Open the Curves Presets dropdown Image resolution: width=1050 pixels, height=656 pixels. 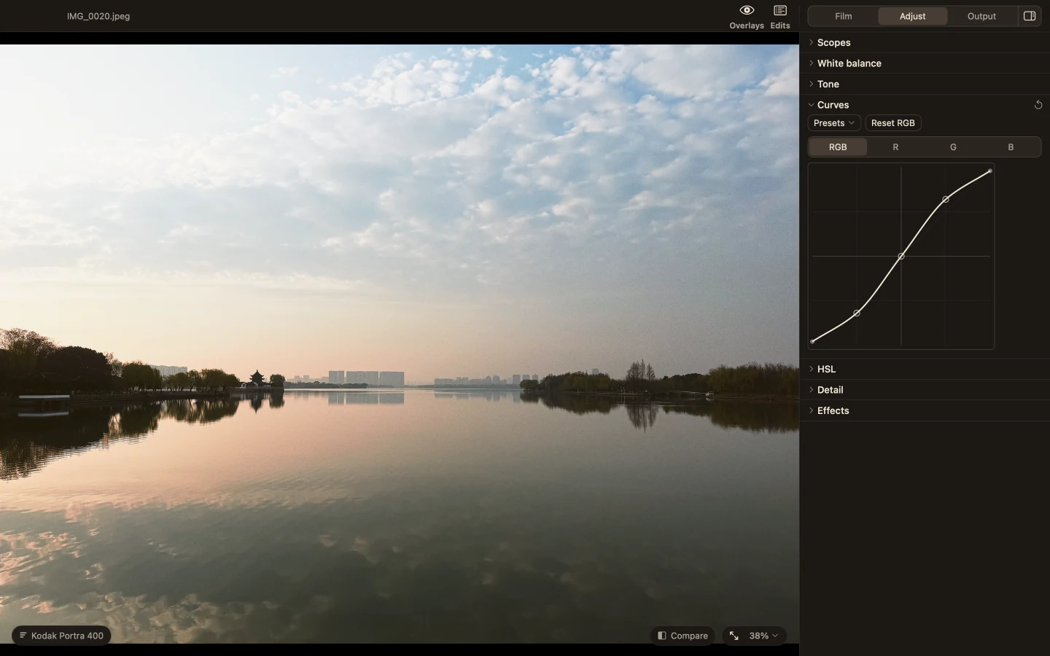point(834,123)
